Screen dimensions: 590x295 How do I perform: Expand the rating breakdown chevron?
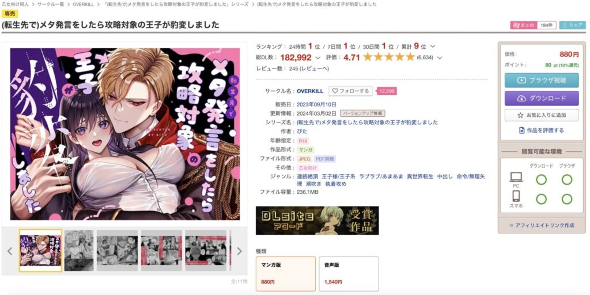click(440, 58)
